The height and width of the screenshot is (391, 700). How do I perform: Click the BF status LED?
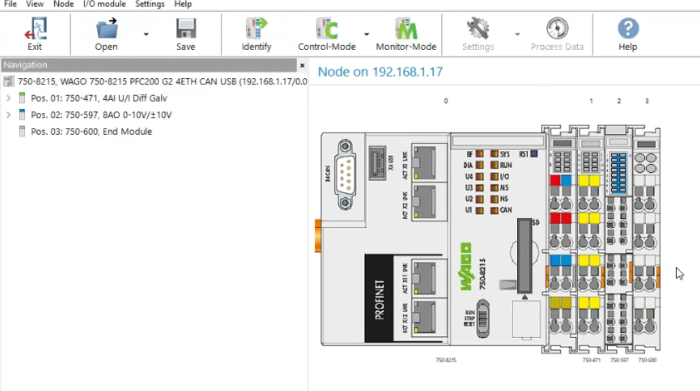tap(480, 154)
